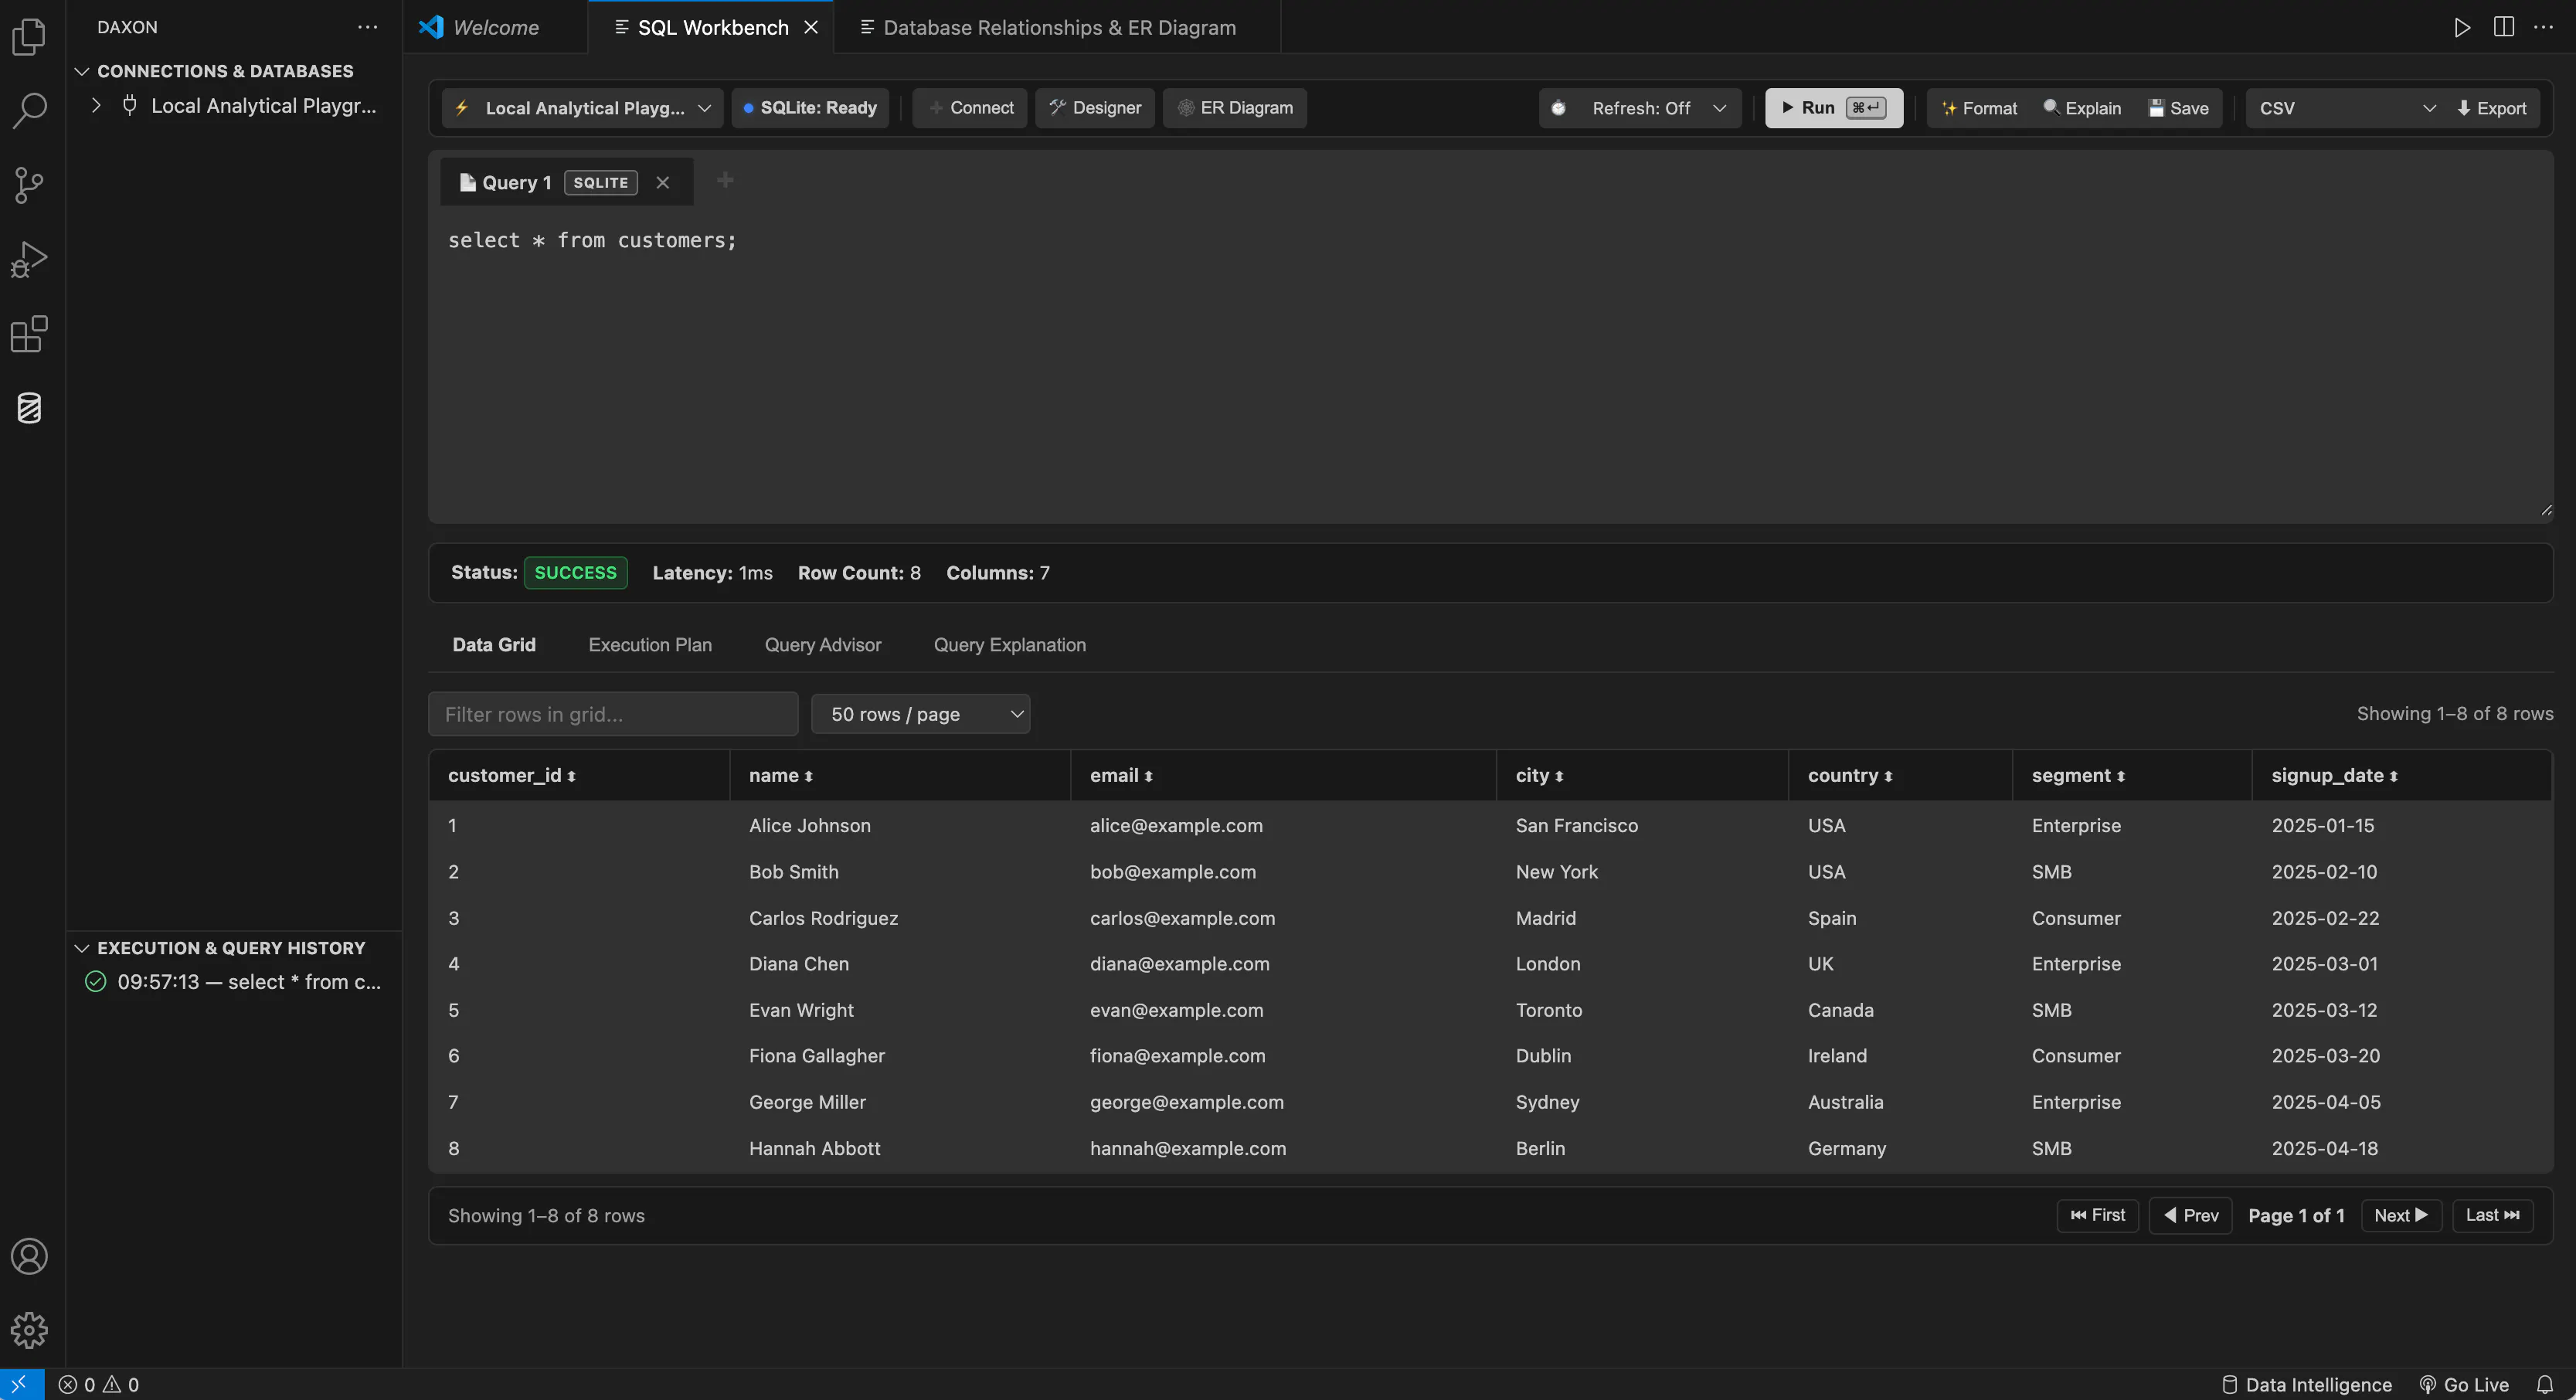Open the Explorer view in activity bar
Image resolution: width=2576 pixels, height=1400 pixels.
pos(29,37)
